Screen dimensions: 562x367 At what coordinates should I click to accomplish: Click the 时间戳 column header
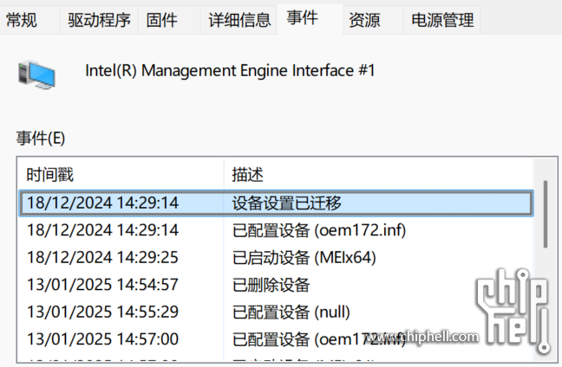pos(121,175)
